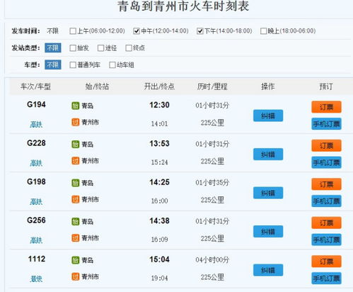
Task: Click 手机订票 for train G194
Action: [x=326, y=124]
